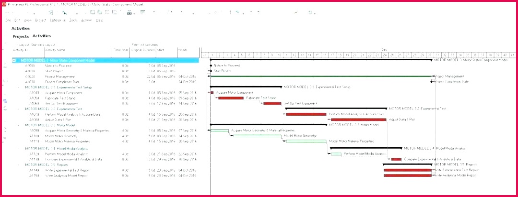Open the Enterprise menu
The height and width of the screenshot is (197, 518).
(58, 20)
